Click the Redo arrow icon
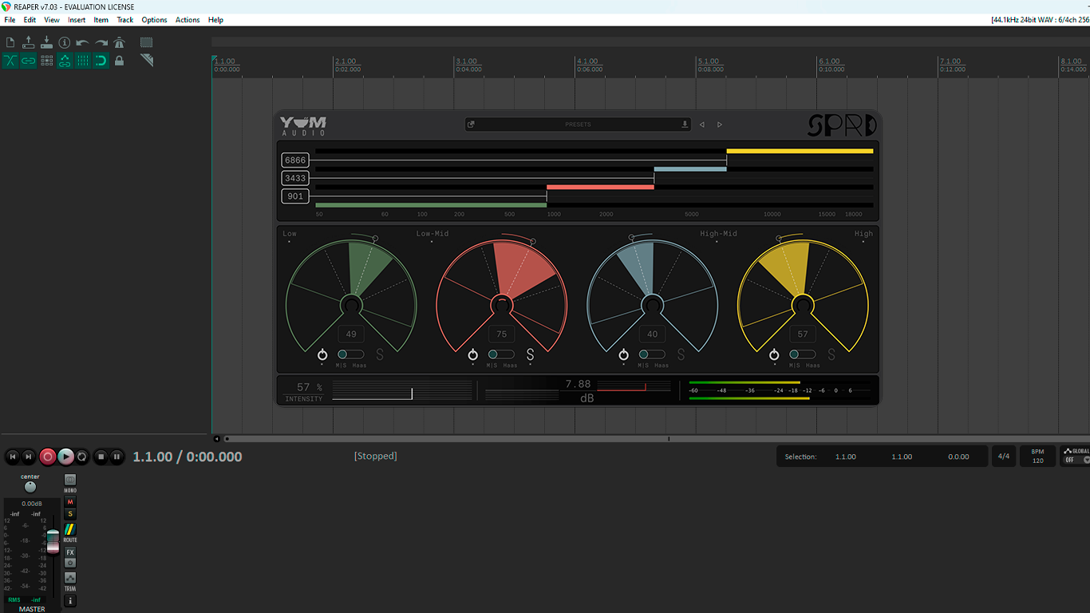 pos(101,42)
